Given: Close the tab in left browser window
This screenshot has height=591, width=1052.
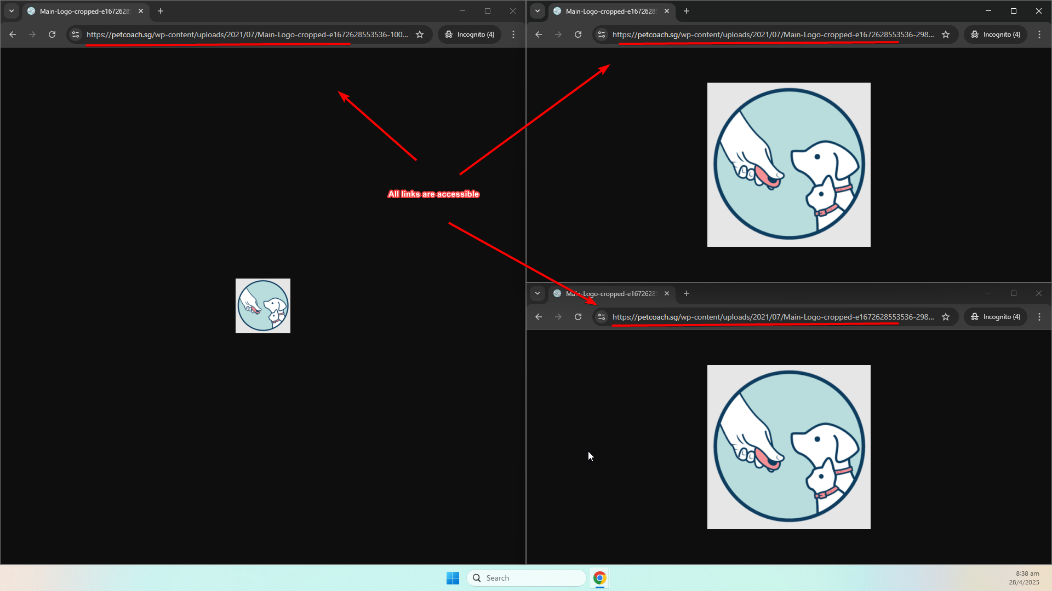Looking at the screenshot, I should 141,11.
